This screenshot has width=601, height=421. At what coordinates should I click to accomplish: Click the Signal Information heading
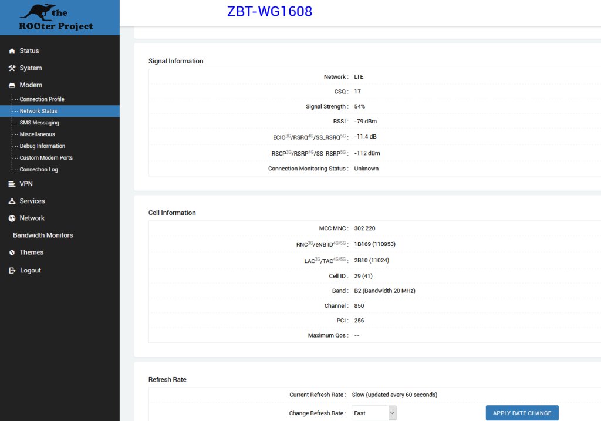click(x=176, y=61)
